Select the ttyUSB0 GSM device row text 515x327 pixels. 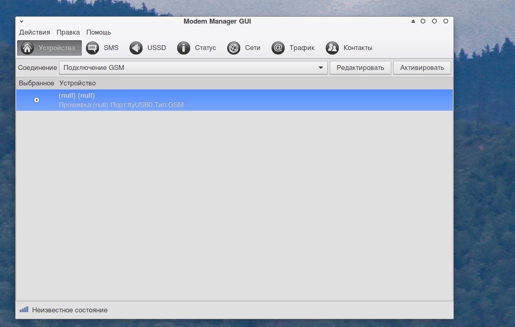[121, 105]
